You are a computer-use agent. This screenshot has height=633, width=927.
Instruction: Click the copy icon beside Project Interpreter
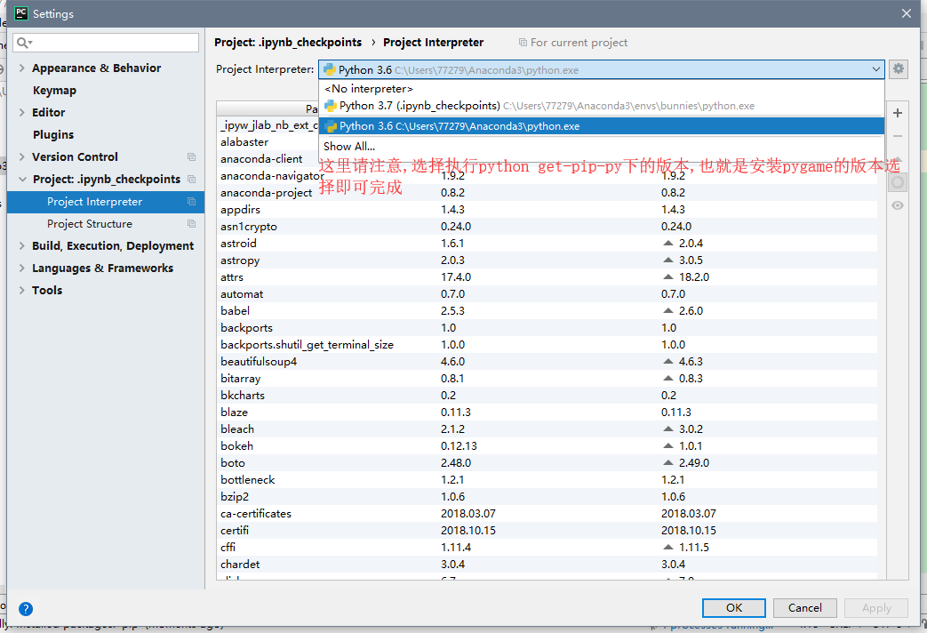pyautogui.click(x=191, y=202)
